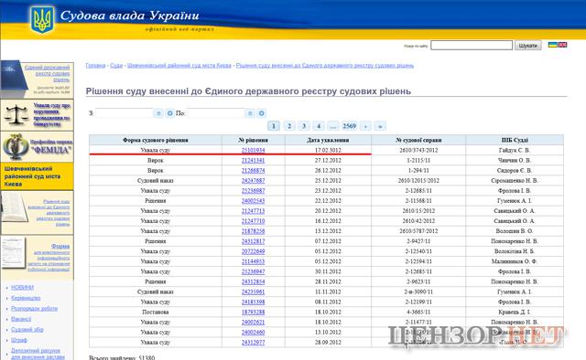
Task: Clear the 'З' start date field
Action: [x=170, y=113]
